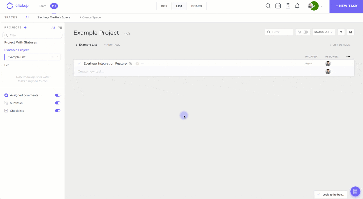Switch to BOARD view
The image size is (363, 199).
pyautogui.click(x=197, y=6)
